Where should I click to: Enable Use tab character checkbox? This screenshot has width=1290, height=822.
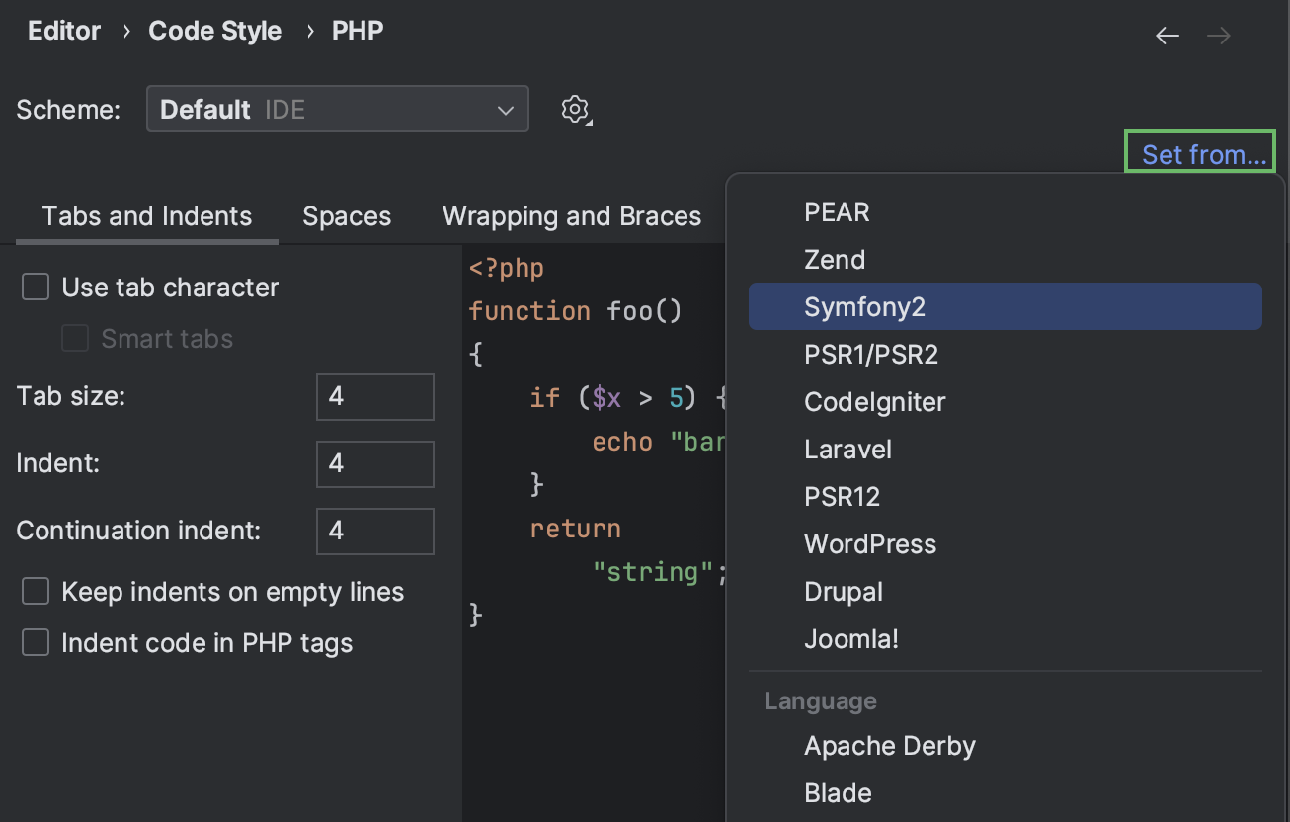click(x=36, y=288)
